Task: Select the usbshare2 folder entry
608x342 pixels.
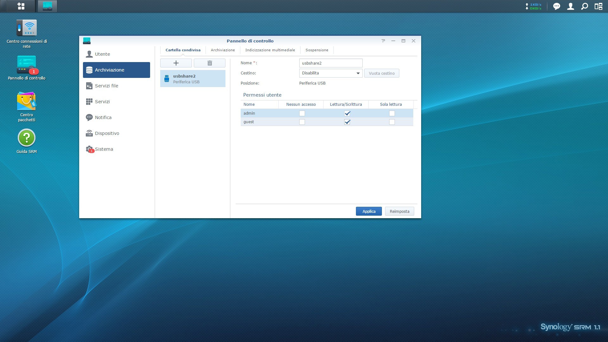Action: 193,79
